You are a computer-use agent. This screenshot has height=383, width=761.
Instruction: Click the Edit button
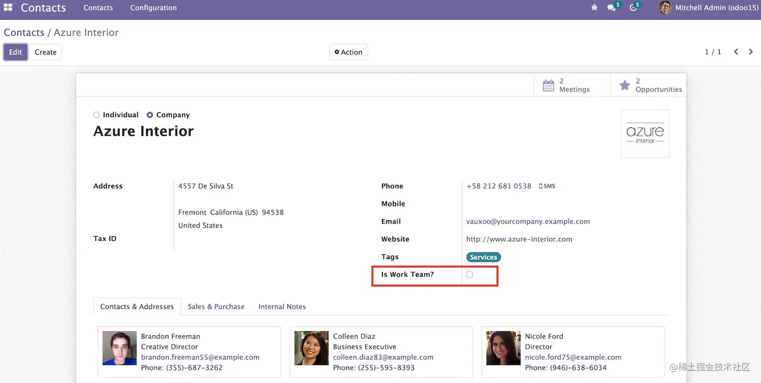pos(16,52)
